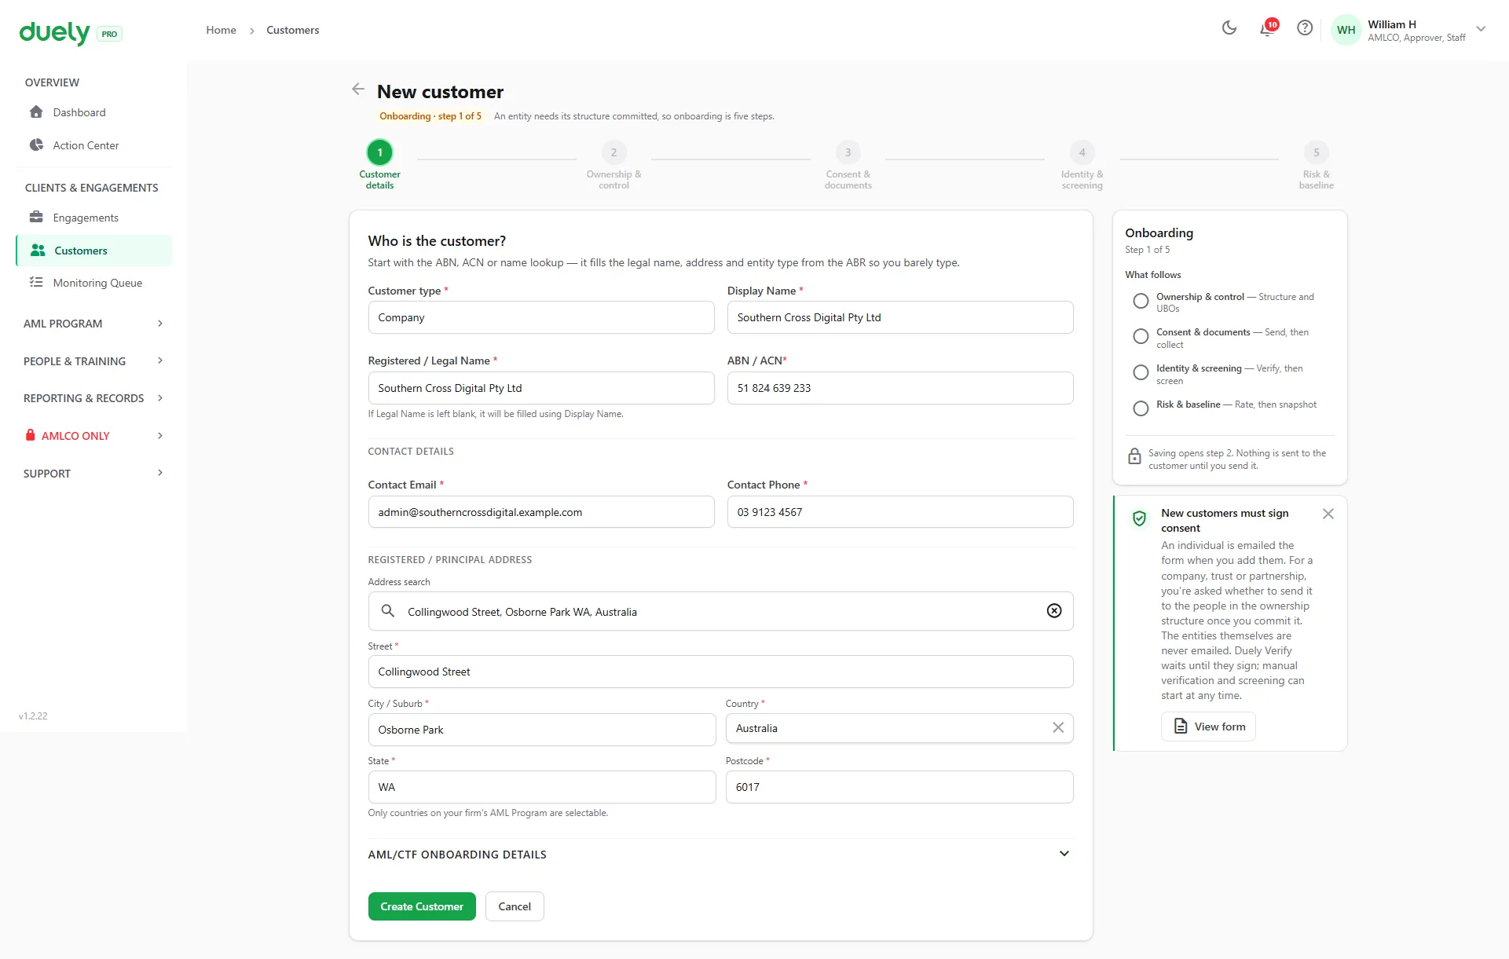Select Customers in the sidebar
The width and height of the screenshot is (1509, 959).
[x=94, y=251]
